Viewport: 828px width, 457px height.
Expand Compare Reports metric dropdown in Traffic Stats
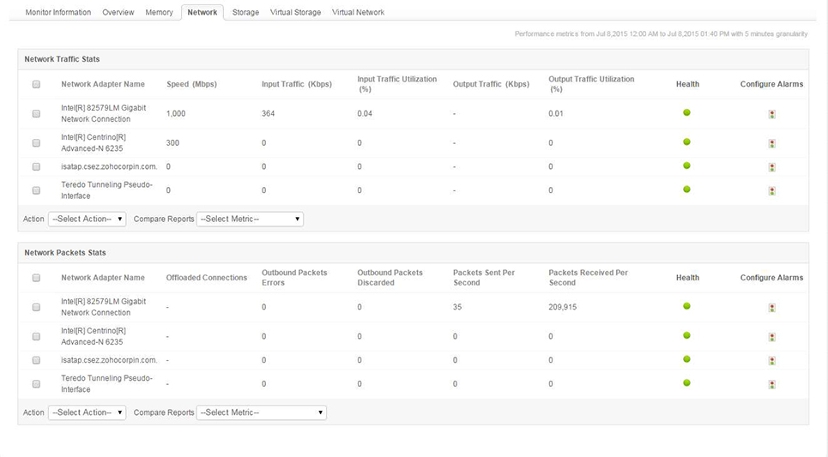point(250,219)
